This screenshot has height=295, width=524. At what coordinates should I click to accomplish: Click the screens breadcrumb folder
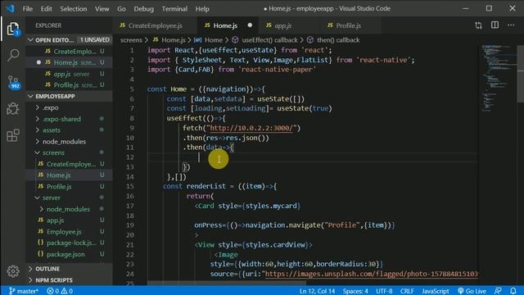[x=131, y=40]
